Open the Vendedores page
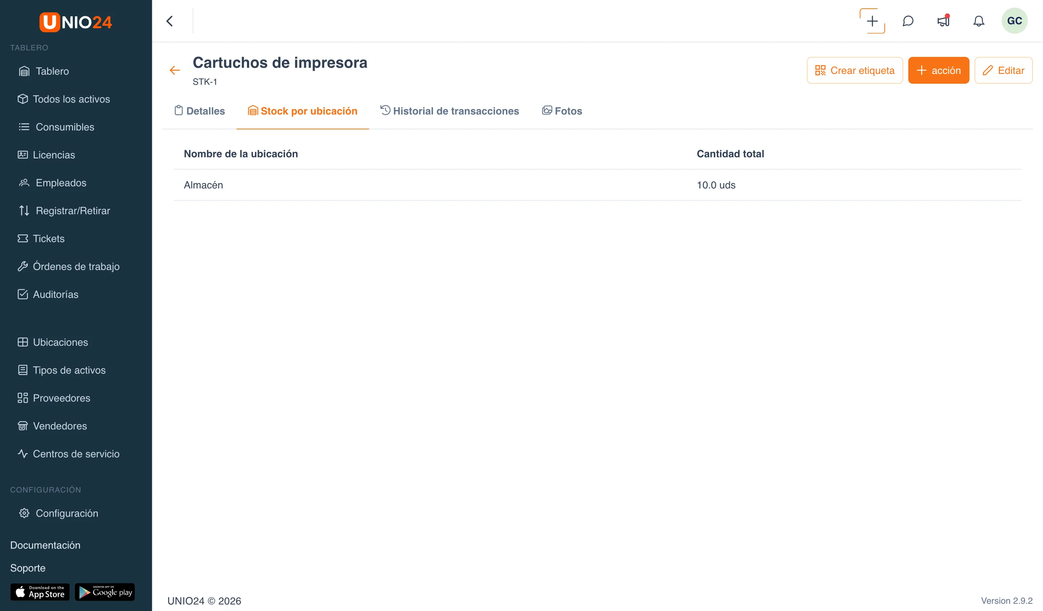Viewport: 1043px width, 611px height. (60, 426)
